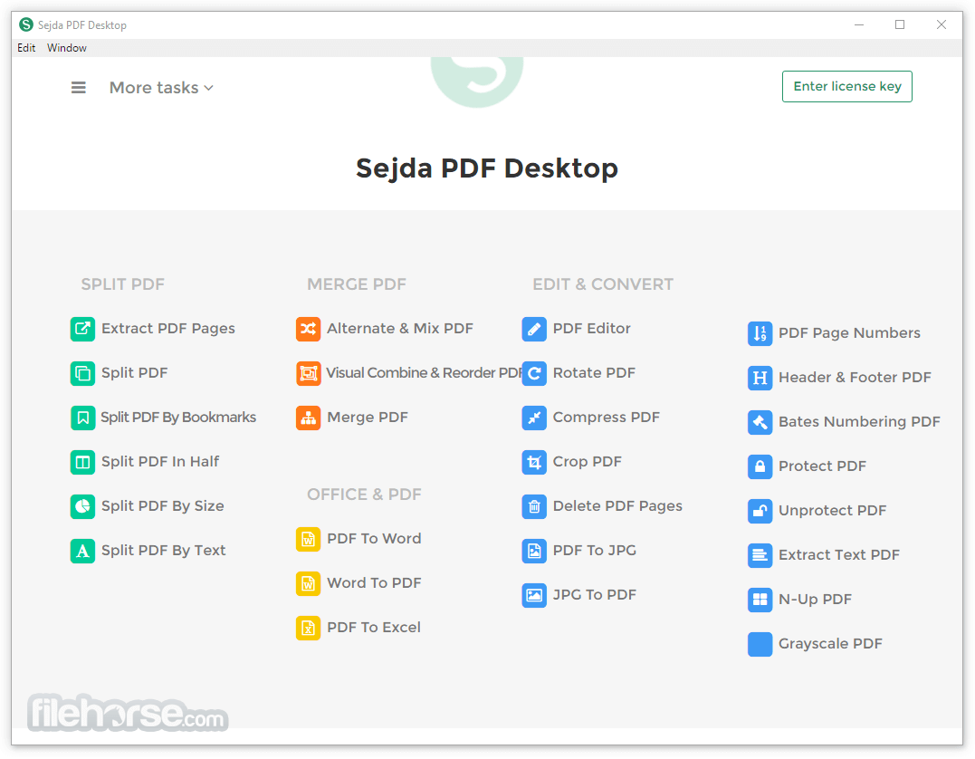
Task: Open the JPG To PDF link
Action: (x=595, y=595)
